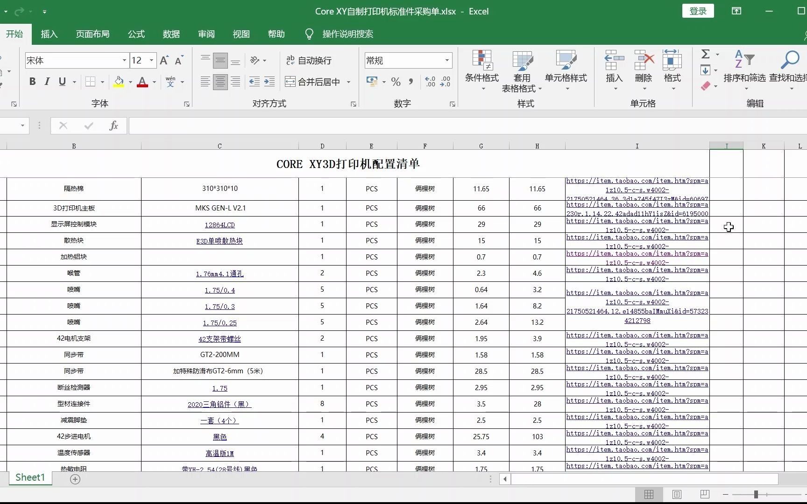Screen dimensions: 807x504
Task: Open font size dropdown showing 12
Action: [151, 60]
